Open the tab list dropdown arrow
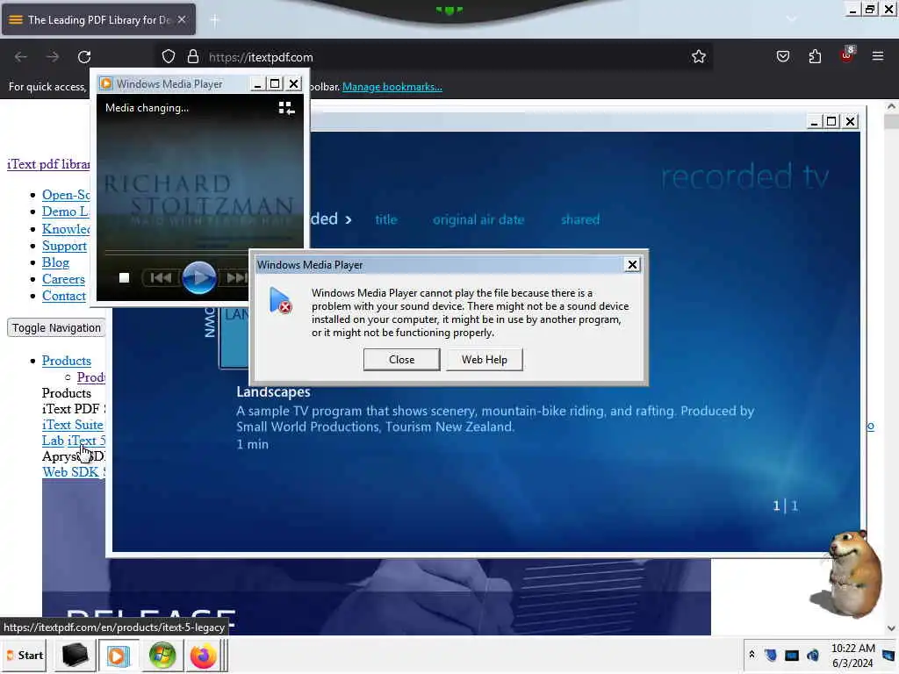 pyautogui.click(x=791, y=19)
